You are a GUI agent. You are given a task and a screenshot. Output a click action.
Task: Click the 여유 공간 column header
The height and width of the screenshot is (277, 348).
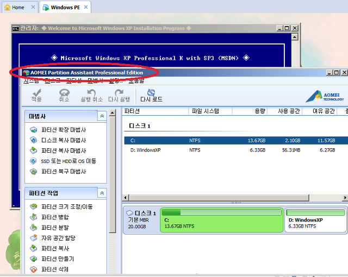tap(320, 111)
